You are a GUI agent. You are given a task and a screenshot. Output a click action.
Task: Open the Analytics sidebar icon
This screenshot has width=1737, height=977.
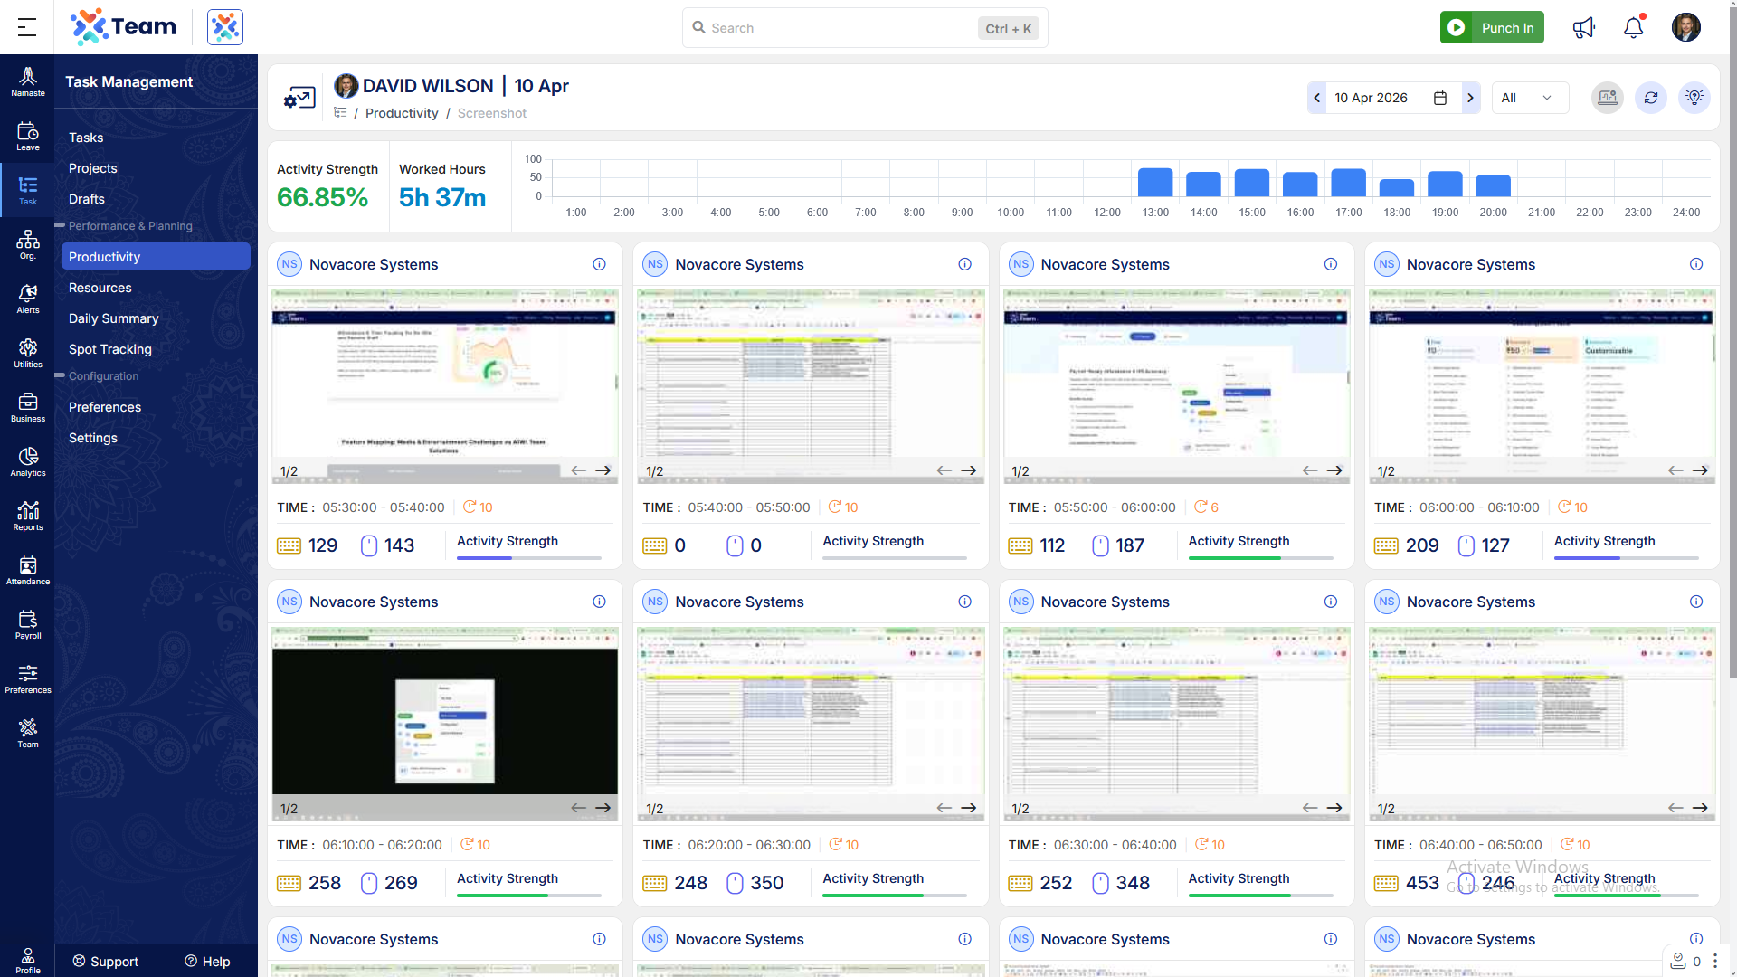(x=27, y=461)
